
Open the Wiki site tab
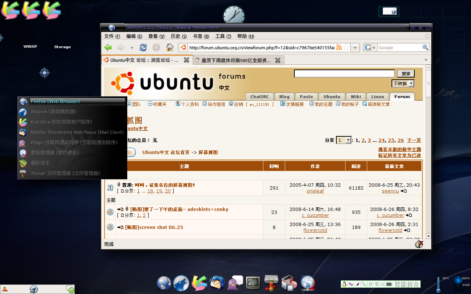tap(356, 97)
